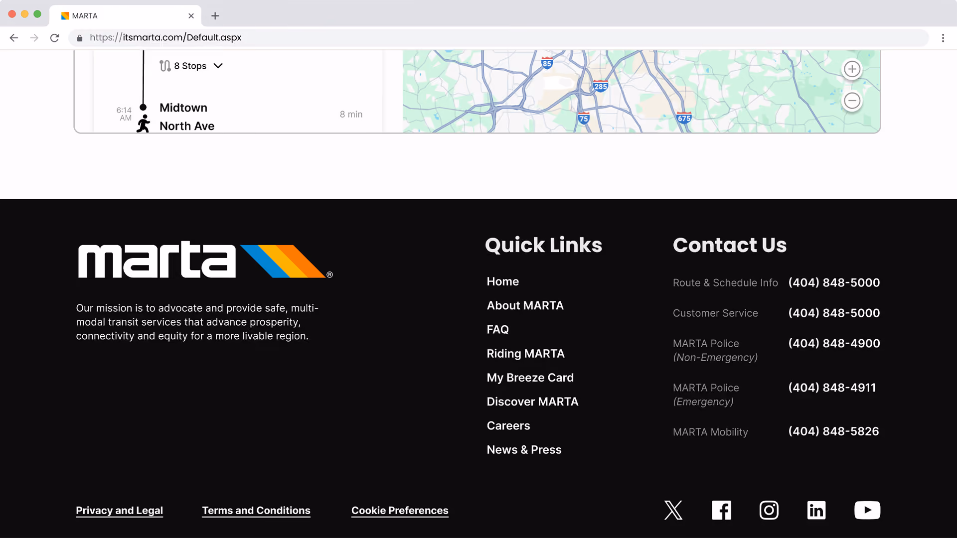Click the Customer Service label
Screen dimensions: 957x538
tap(715, 313)
